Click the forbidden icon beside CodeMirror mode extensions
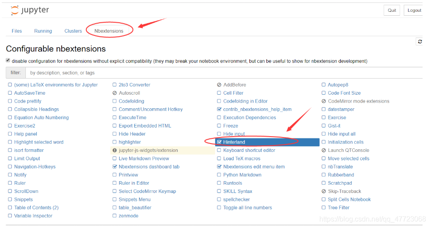Screen dimensions: 430x227 [x=324, y=101]
